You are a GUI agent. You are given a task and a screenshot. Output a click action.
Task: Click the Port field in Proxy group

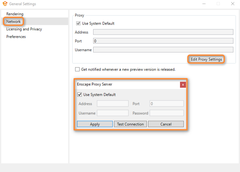click(163, 41)
